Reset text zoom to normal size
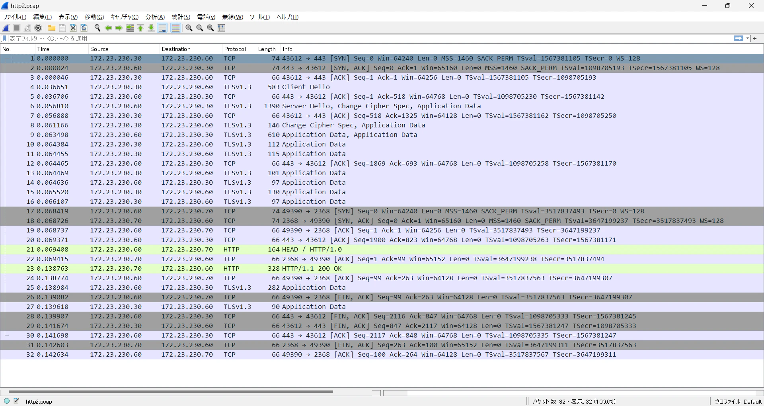 point(210,28)
